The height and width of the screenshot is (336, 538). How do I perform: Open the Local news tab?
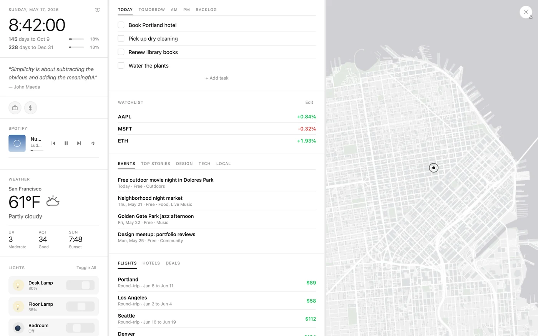tap(224, 164)
